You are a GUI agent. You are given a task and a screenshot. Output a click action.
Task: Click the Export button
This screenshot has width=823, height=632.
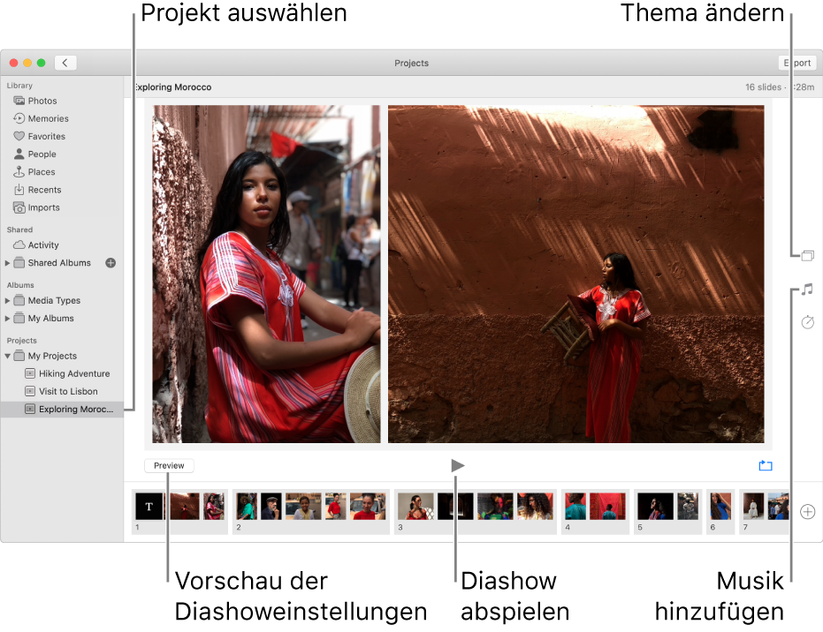(x=797, y=63)
